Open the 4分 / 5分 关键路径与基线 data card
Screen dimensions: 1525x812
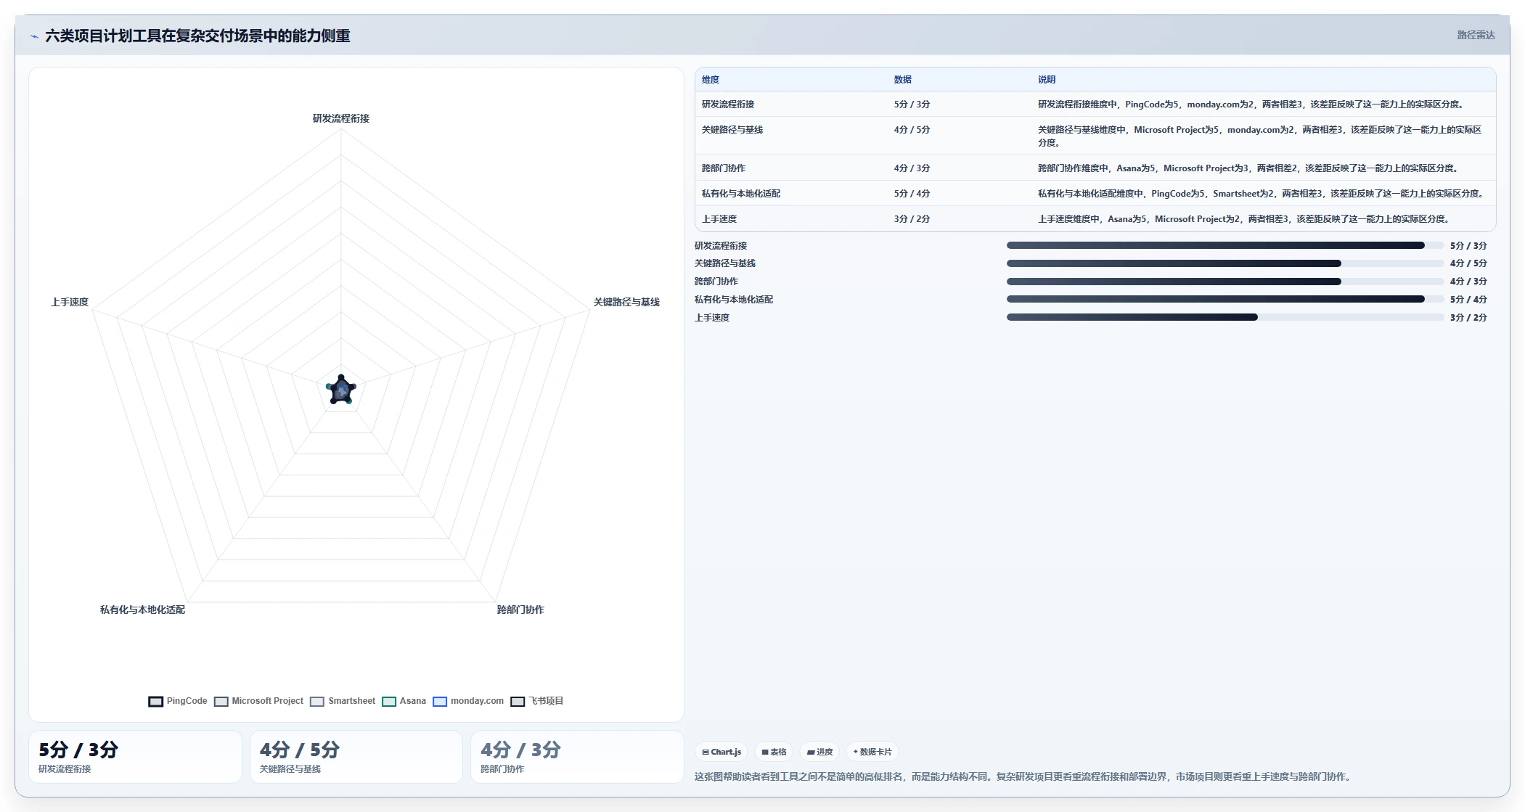click(x=356, y=757)
